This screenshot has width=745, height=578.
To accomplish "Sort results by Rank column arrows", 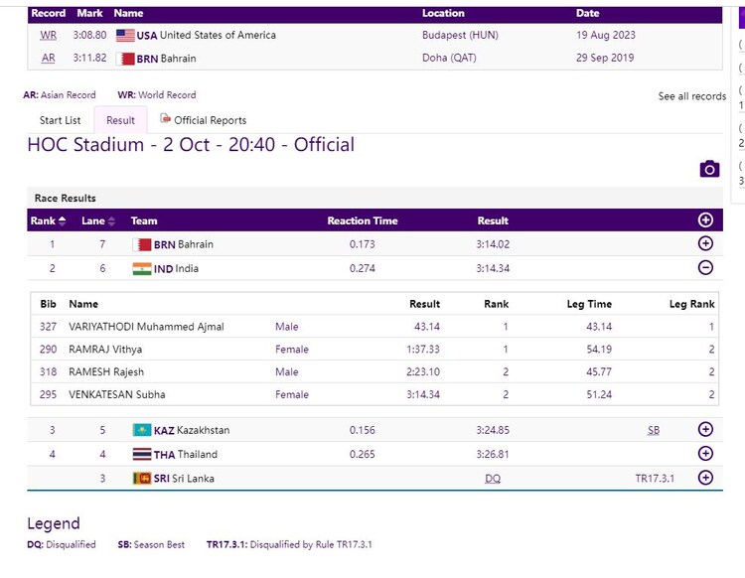I will tap(63, 220).
